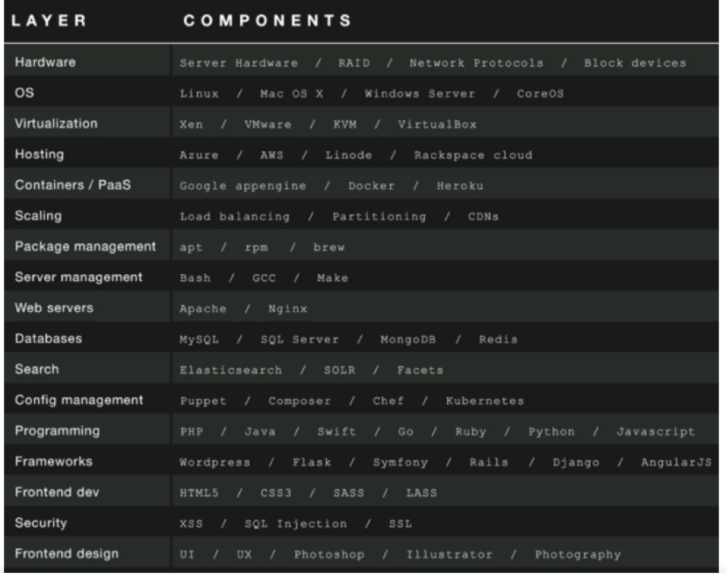
Task: Select SASS in the Frontend dev row
Action: point(348,493)
